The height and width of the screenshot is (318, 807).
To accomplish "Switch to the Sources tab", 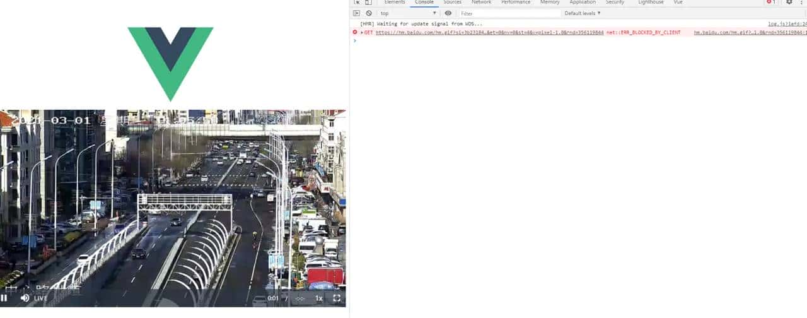I will point(453,3).
